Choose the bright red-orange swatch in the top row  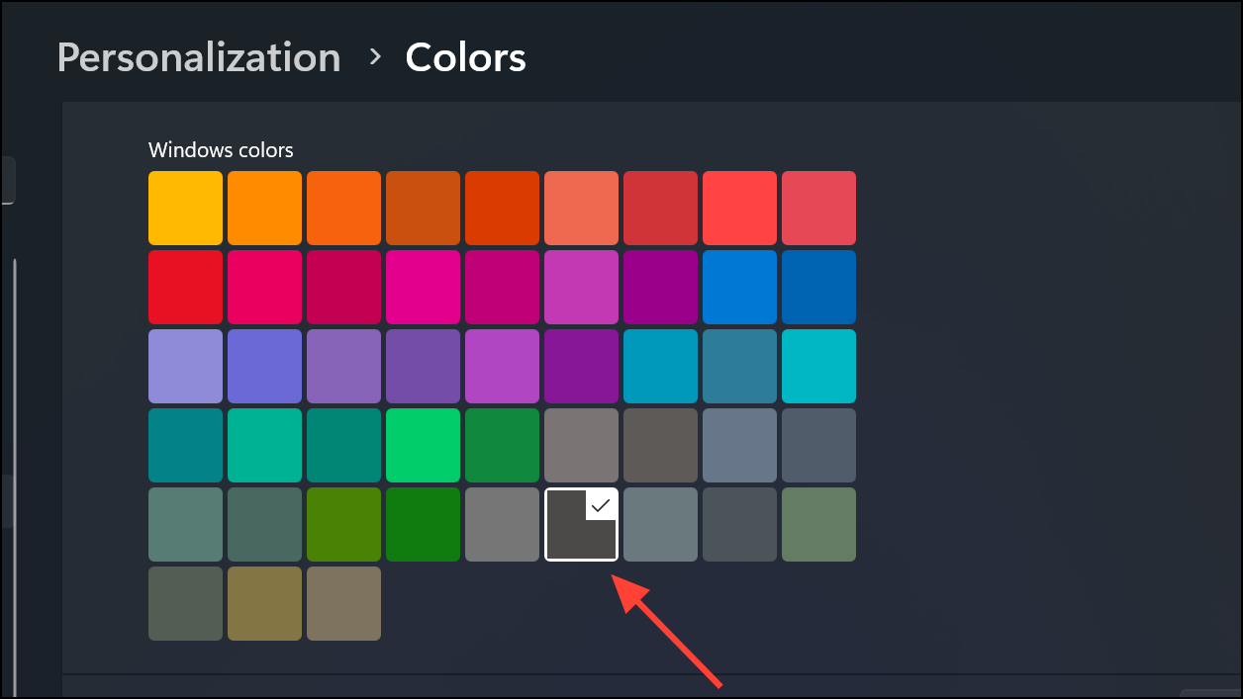[343, 208]
